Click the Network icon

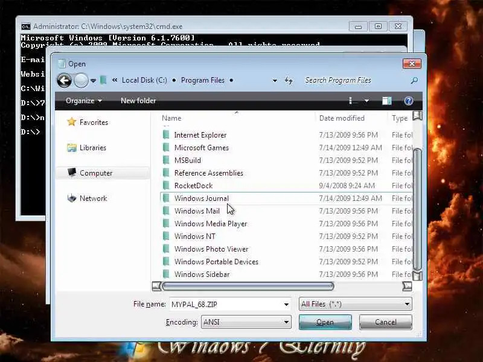[x=72, y=198]
